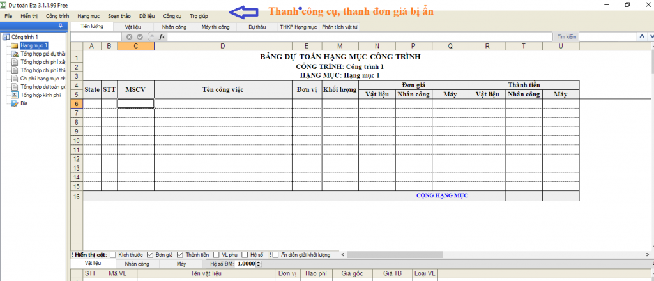This screenshot has height=281, width=654.
Task: Open Tổng hợp giá dự thầu tree item
Action: [x=43, y=54]
